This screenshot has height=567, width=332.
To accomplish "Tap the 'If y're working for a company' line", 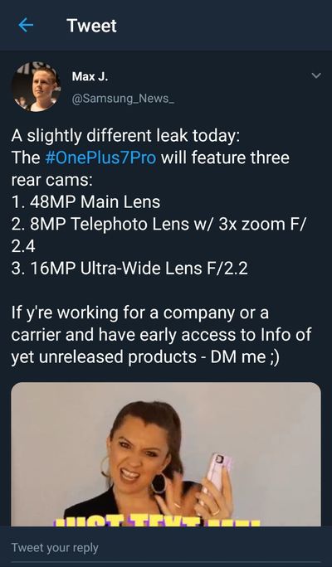I will (139, 313).
